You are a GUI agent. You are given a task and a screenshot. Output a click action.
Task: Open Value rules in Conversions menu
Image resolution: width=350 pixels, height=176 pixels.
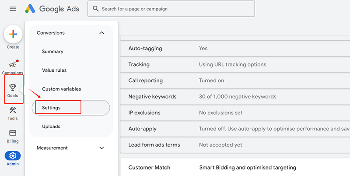click(54, 70)
